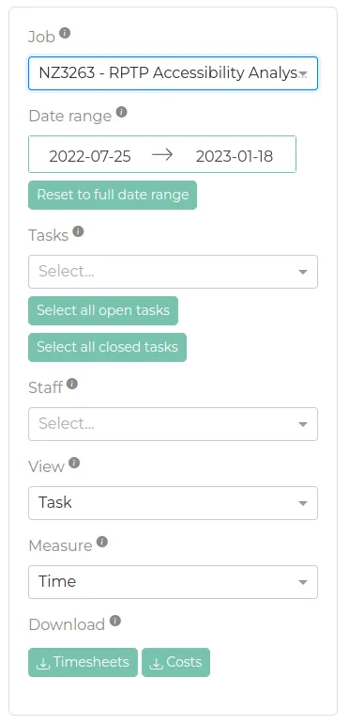The width and height of the screenshot is (349, 725).
Task: Click the end date 2023-01-18 field
Action: point(235,156)
